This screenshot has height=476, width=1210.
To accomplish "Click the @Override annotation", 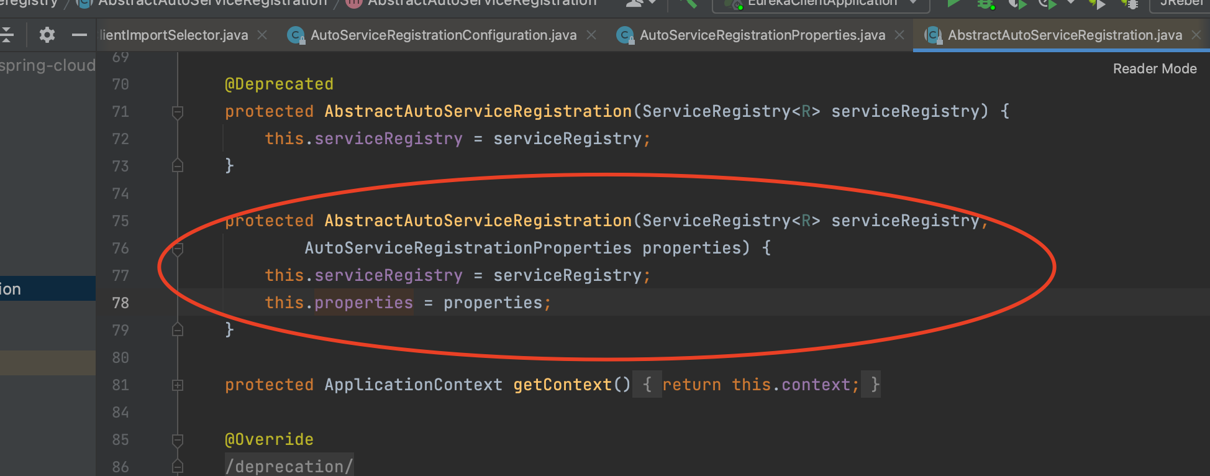I will click(x=269, y=439).
